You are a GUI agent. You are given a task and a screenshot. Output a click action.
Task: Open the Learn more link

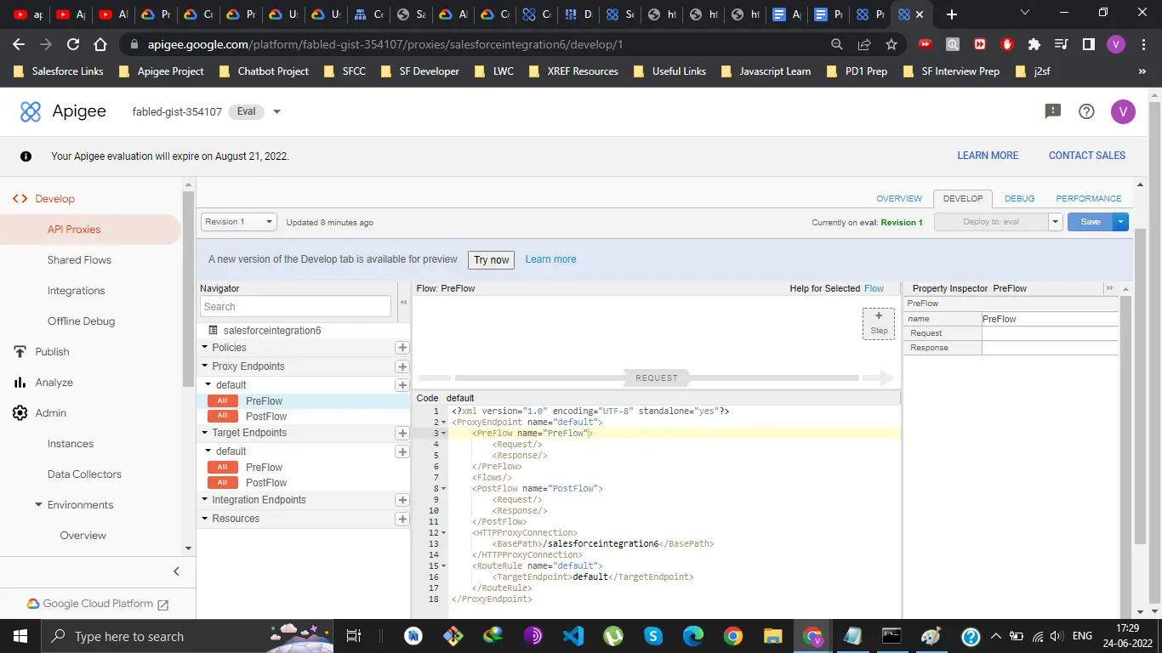pyautogui.click(x=550, y=259)
